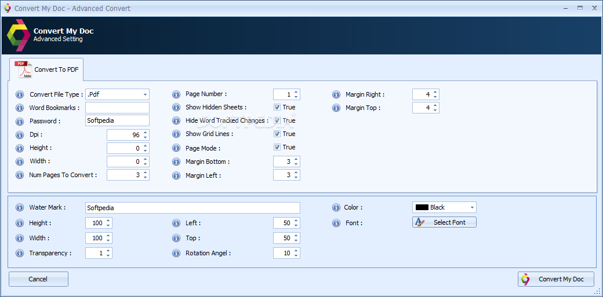This screenshot has width=603, height=297.
Task: Click the info icon beside Password
Action: click(20, 122)
